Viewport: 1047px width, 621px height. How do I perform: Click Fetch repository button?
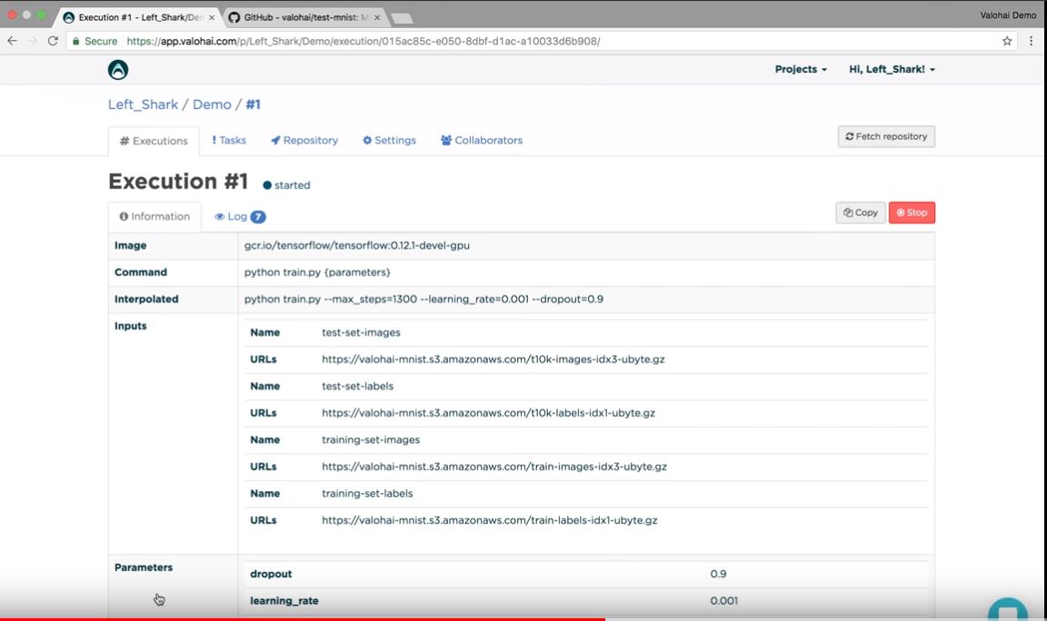886,136
